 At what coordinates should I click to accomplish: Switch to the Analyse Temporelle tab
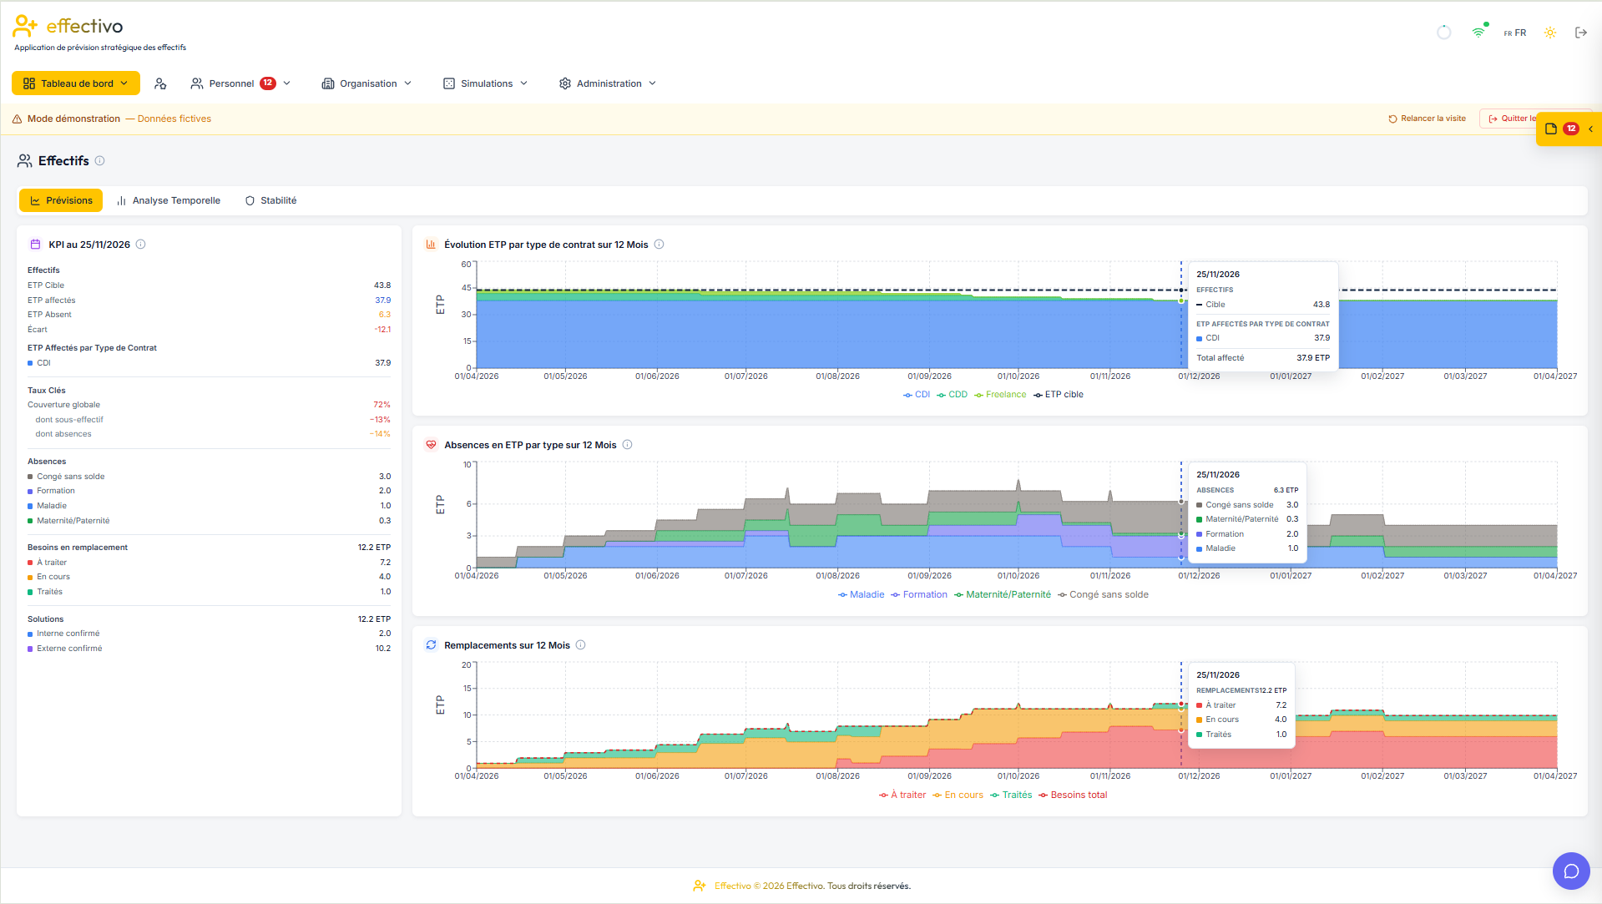point(169,200)
